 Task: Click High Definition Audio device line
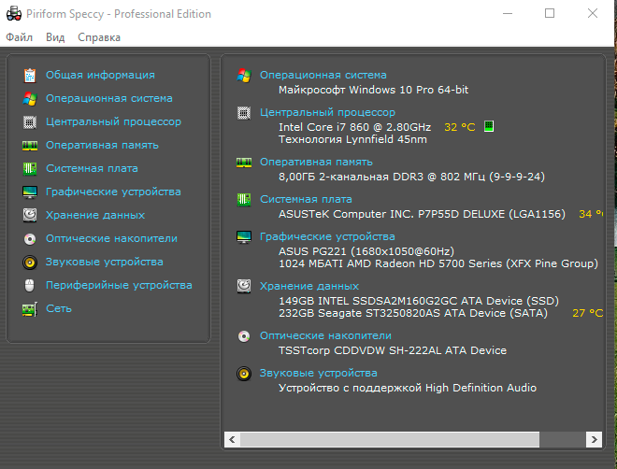(x=408, y=388)
